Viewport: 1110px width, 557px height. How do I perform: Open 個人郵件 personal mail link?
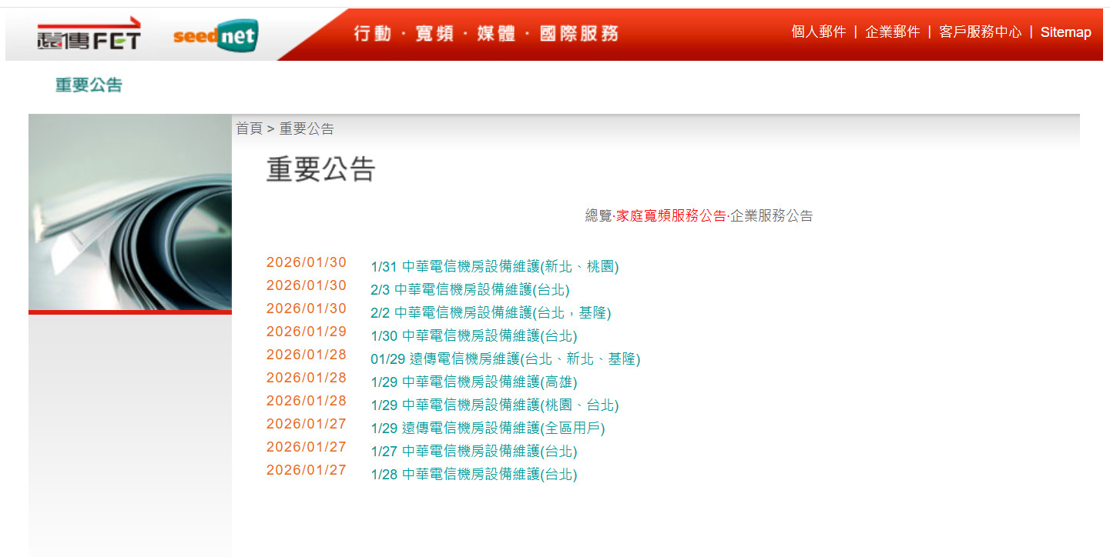coord(818,32)
